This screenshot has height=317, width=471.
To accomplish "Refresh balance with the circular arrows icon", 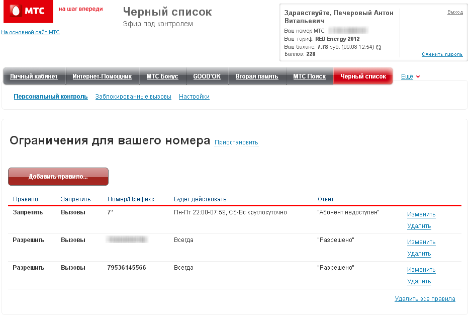I will (x=379, y=47).
